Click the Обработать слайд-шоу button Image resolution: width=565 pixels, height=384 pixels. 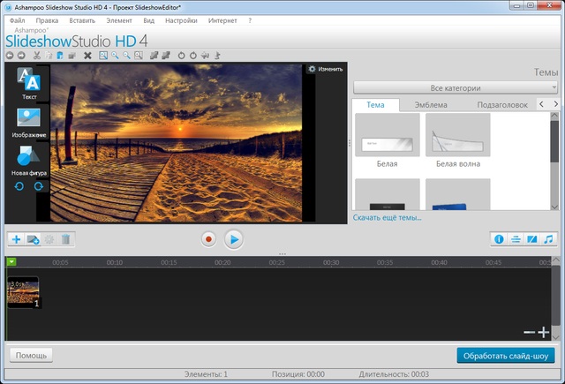(x=506, y=355)
